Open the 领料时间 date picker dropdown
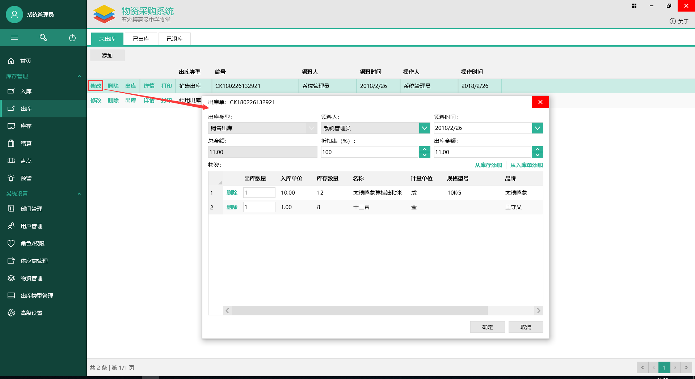695x379 pixels. tap(537, 128)
